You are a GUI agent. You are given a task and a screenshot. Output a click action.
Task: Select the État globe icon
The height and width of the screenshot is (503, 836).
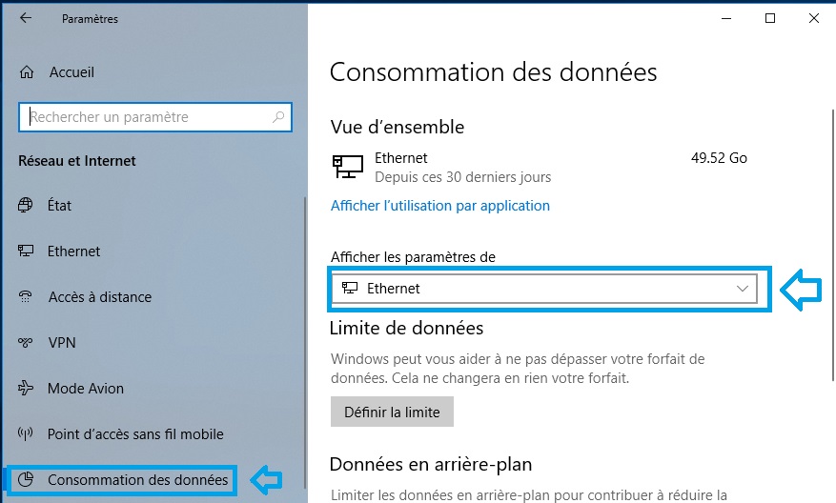click(x=27, y=206)
